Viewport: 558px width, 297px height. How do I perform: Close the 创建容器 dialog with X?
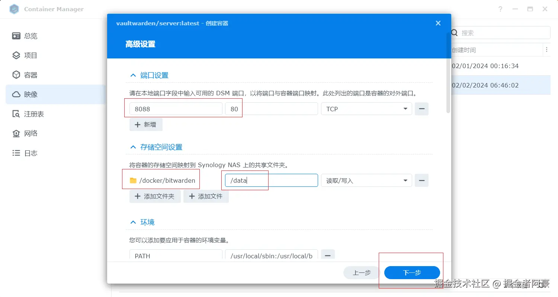pos(438,23)
